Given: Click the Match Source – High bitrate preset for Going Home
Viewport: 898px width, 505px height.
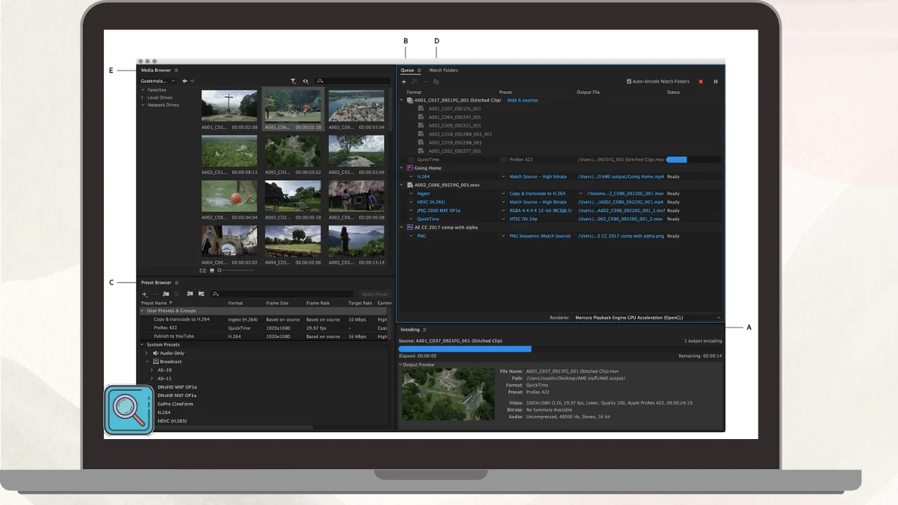Looking at the screenshot, I should tap(537, 177).
